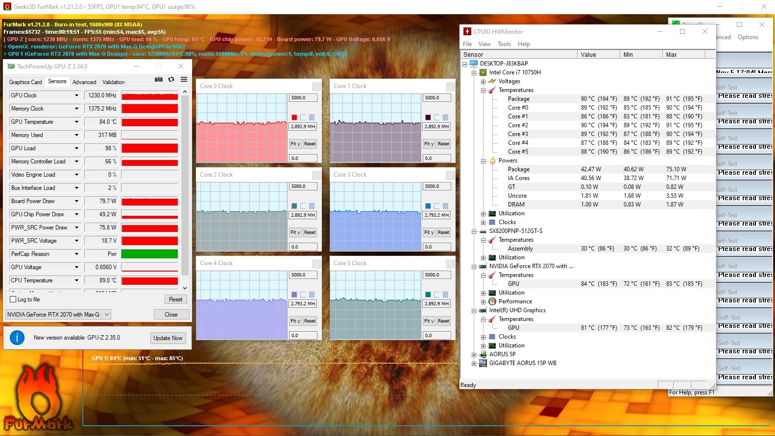Screen dimensions: 775x436
Task: Open the Tools menu in HWMonitor
Action: pyautogui.click(x=504, y=44)
